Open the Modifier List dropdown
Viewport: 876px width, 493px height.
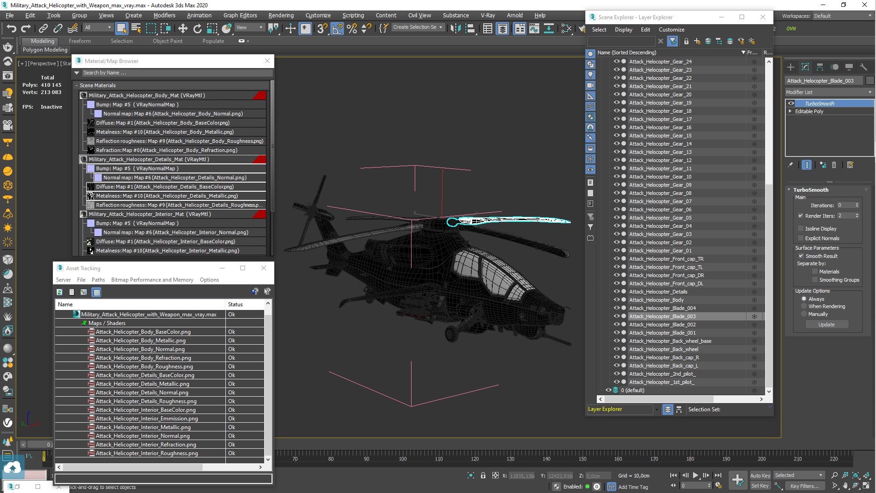(829, 92)
